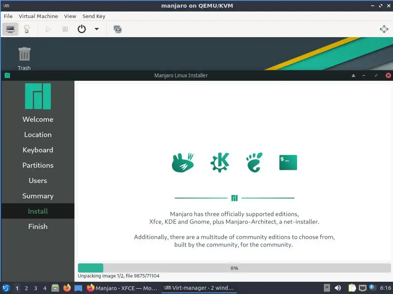Click the blue desktop icon in taskbar
The width and height of the screenshot is (393, 294).
[x=78, y=288]
